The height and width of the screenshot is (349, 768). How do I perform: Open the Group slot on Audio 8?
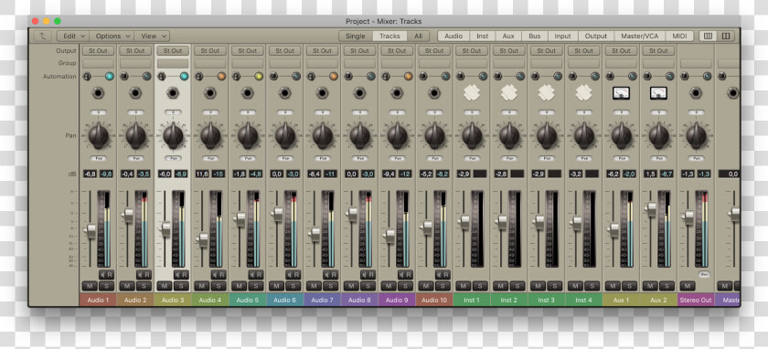(x=359, y=64)
